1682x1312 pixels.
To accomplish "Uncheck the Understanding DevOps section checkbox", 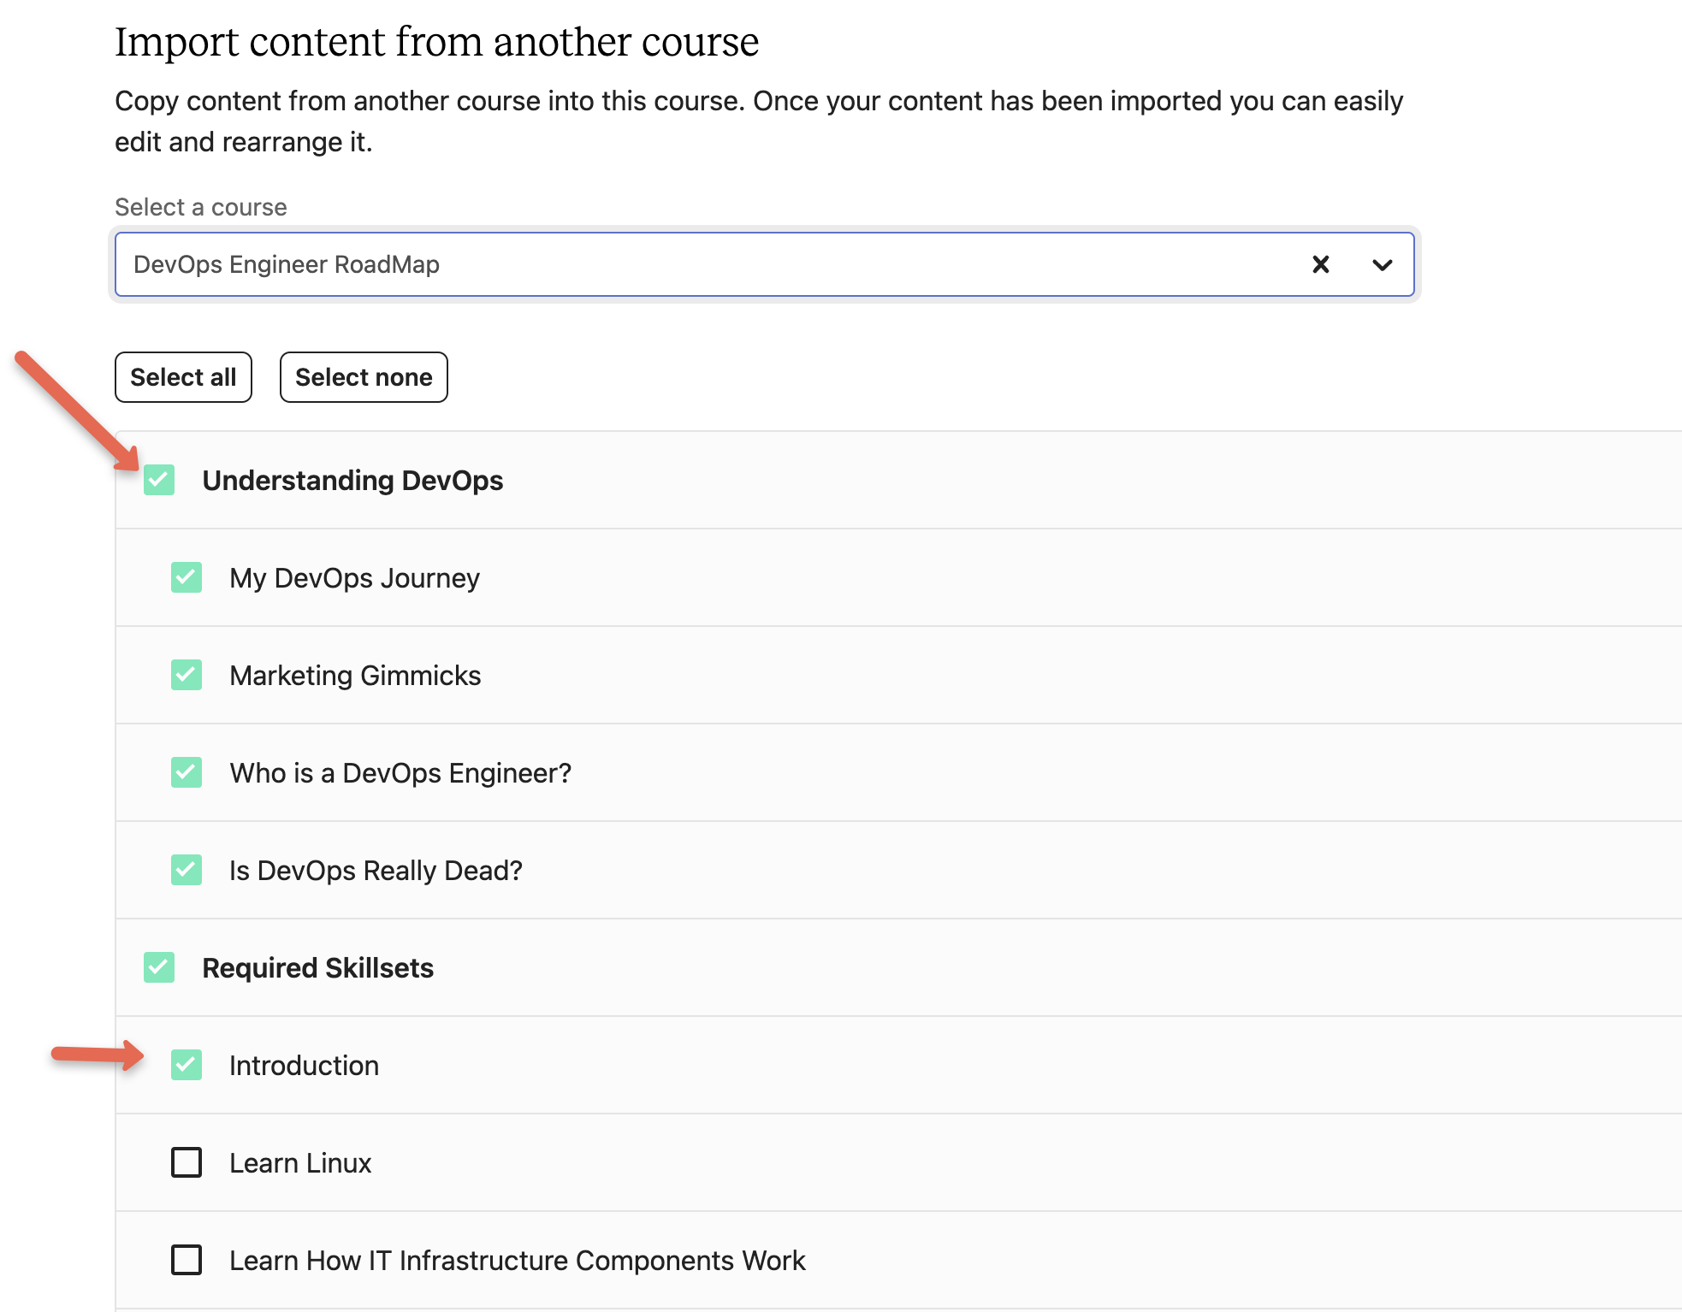I will (159, 480).
